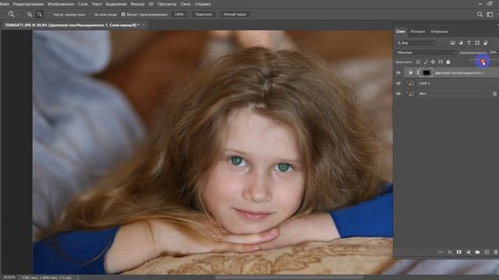Click the link layers icon at panel bottom

(441, 252)
